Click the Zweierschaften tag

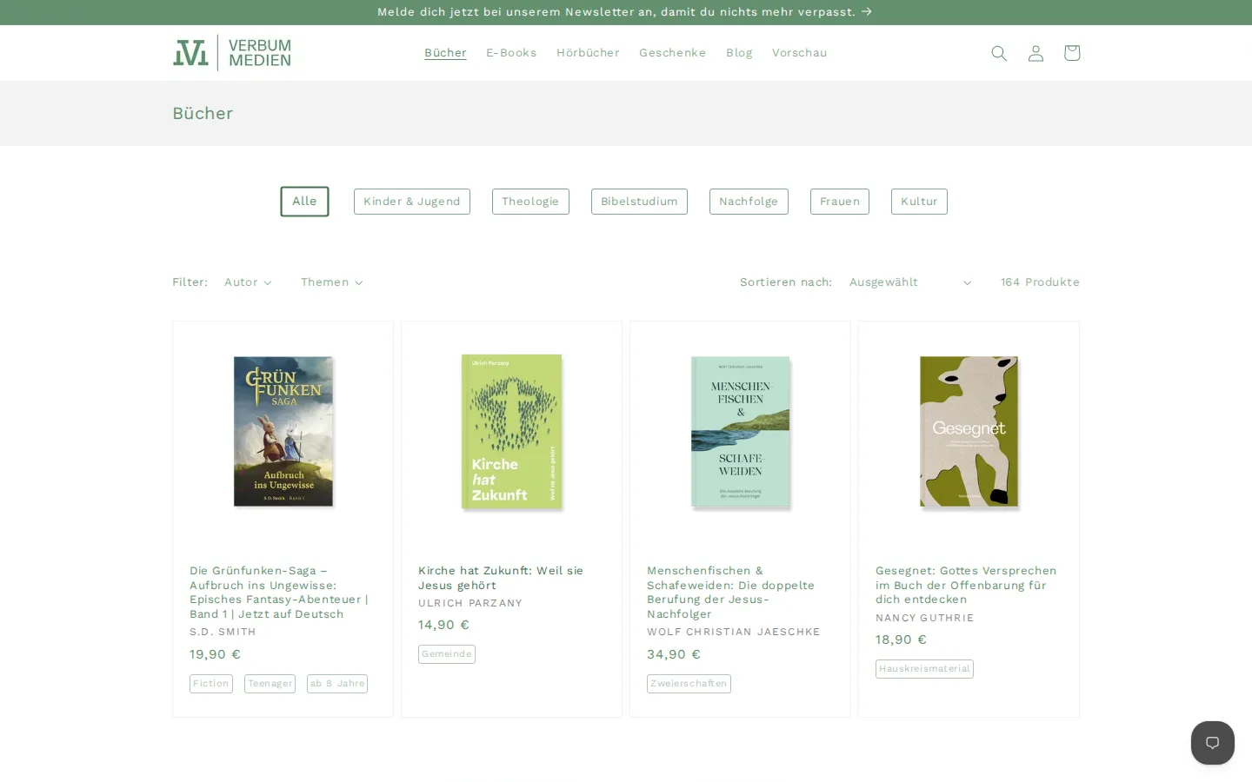689,684
